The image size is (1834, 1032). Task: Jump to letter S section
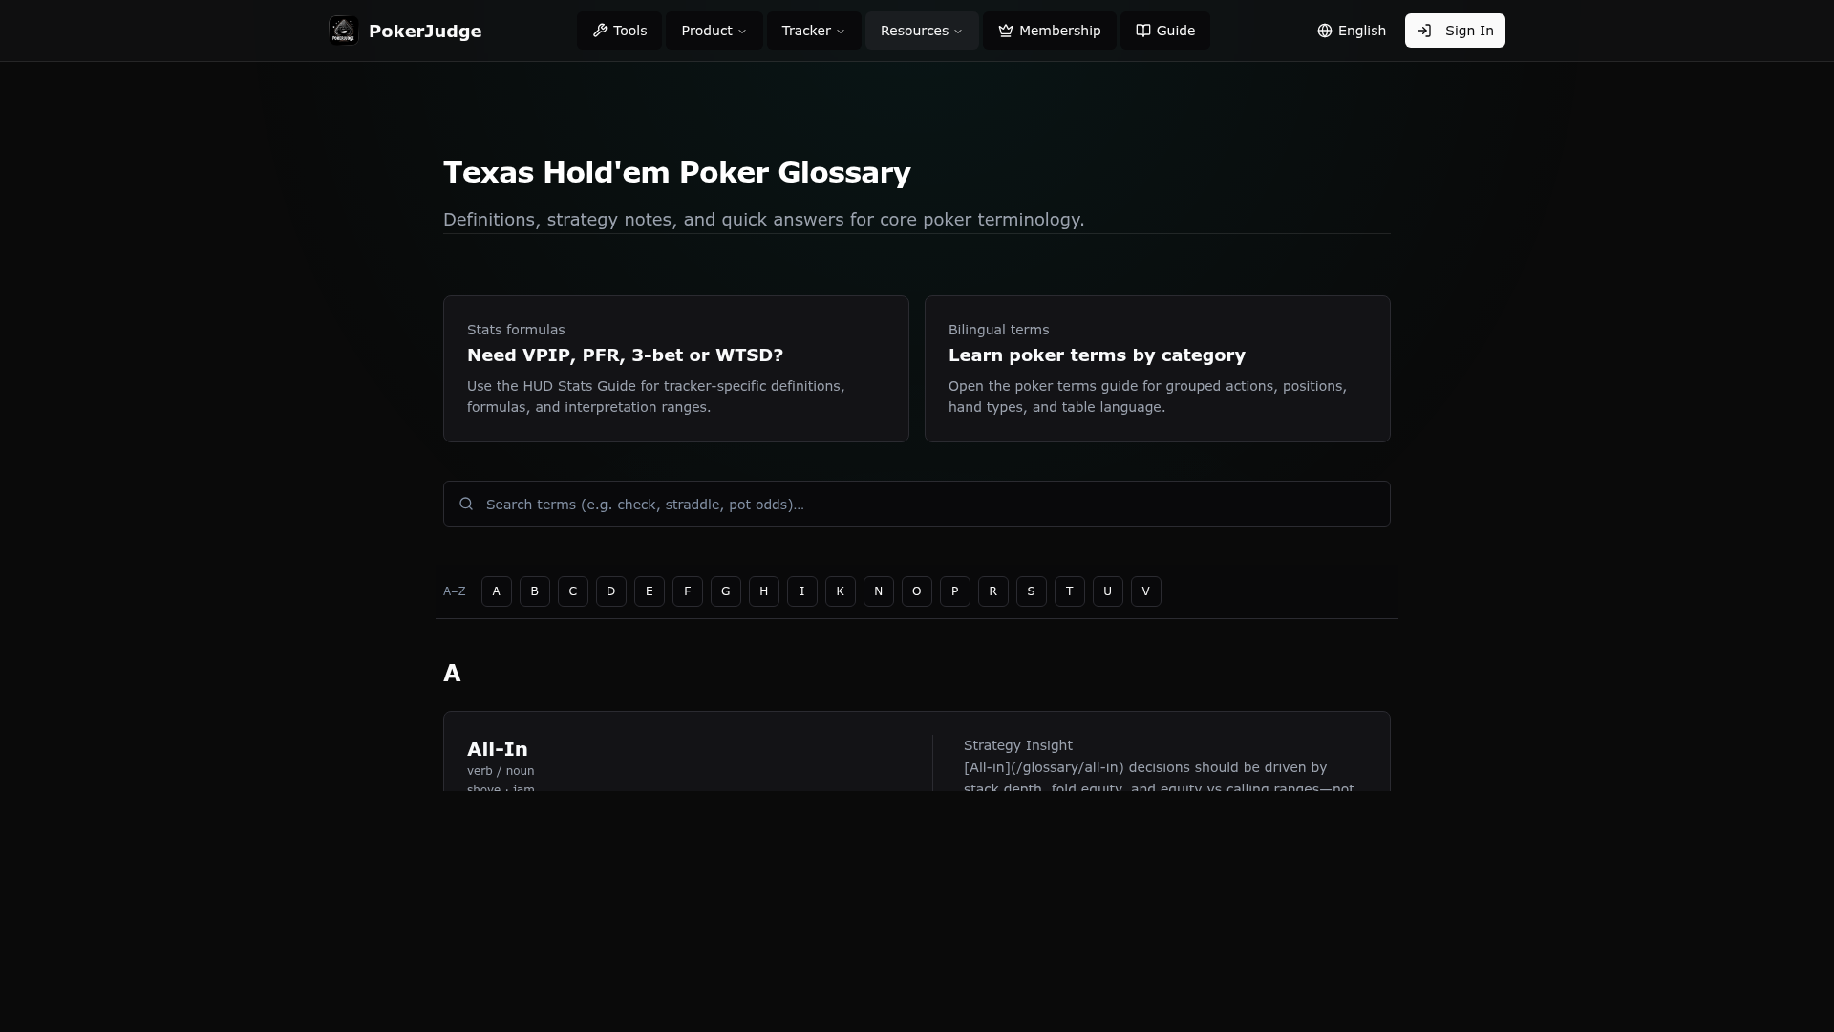[1032, 591]
